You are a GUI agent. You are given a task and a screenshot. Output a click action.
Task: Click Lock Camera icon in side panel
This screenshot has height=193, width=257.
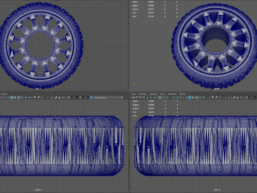click(x=137, y=98)
